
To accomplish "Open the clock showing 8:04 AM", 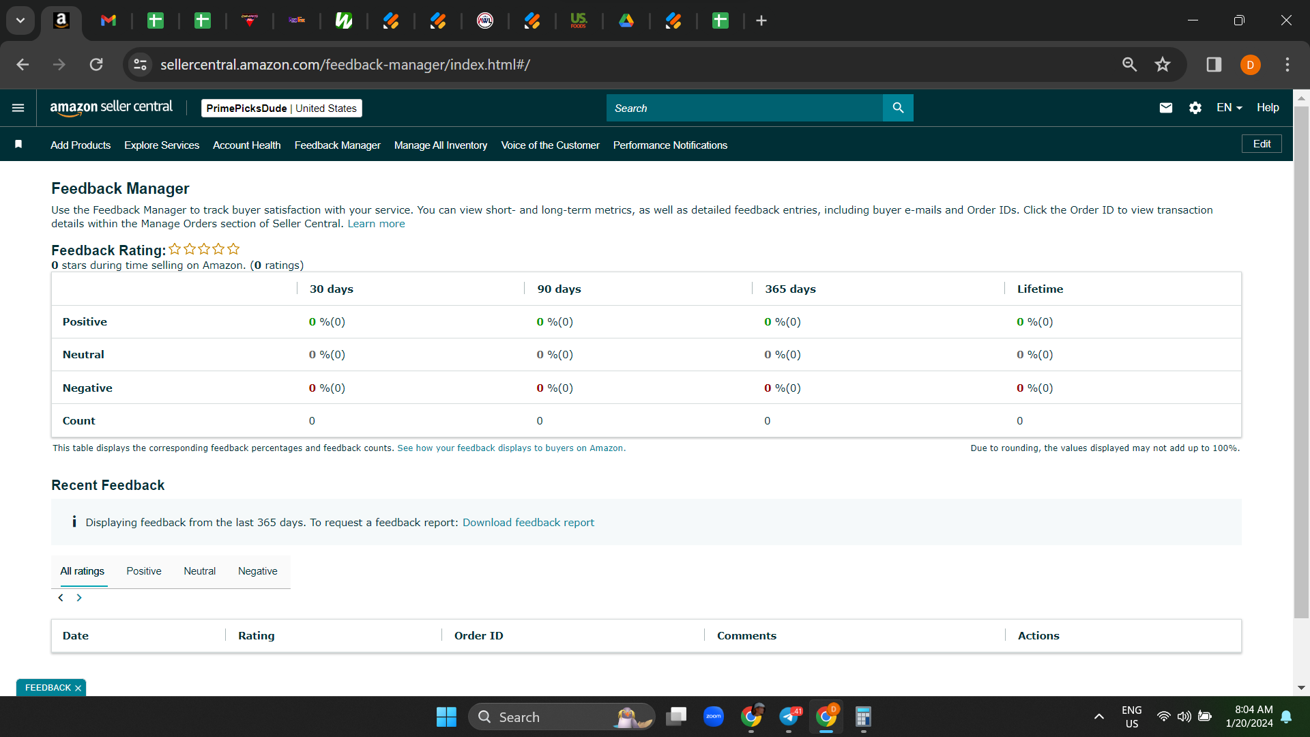I will (x=1249, y=717).
